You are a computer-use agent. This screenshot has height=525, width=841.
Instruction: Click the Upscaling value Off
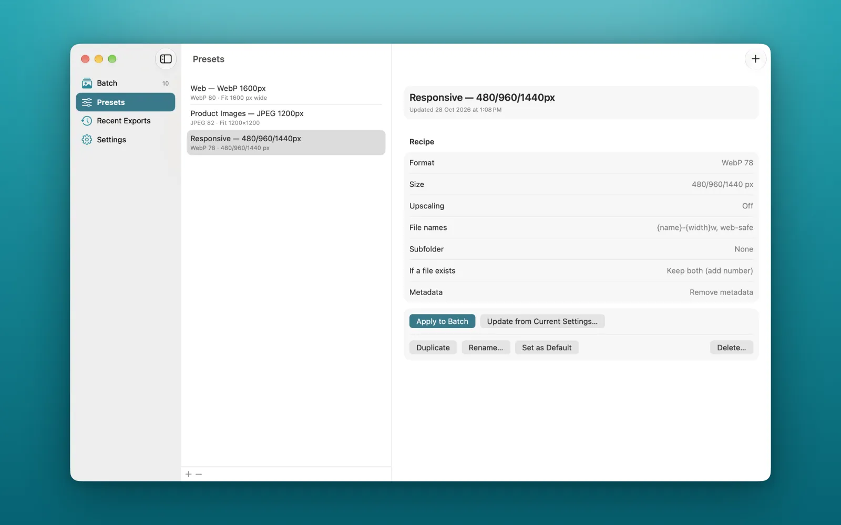coord(747,206)
